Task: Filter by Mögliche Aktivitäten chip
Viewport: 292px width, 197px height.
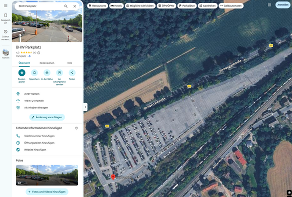Action: coord(140,6)
